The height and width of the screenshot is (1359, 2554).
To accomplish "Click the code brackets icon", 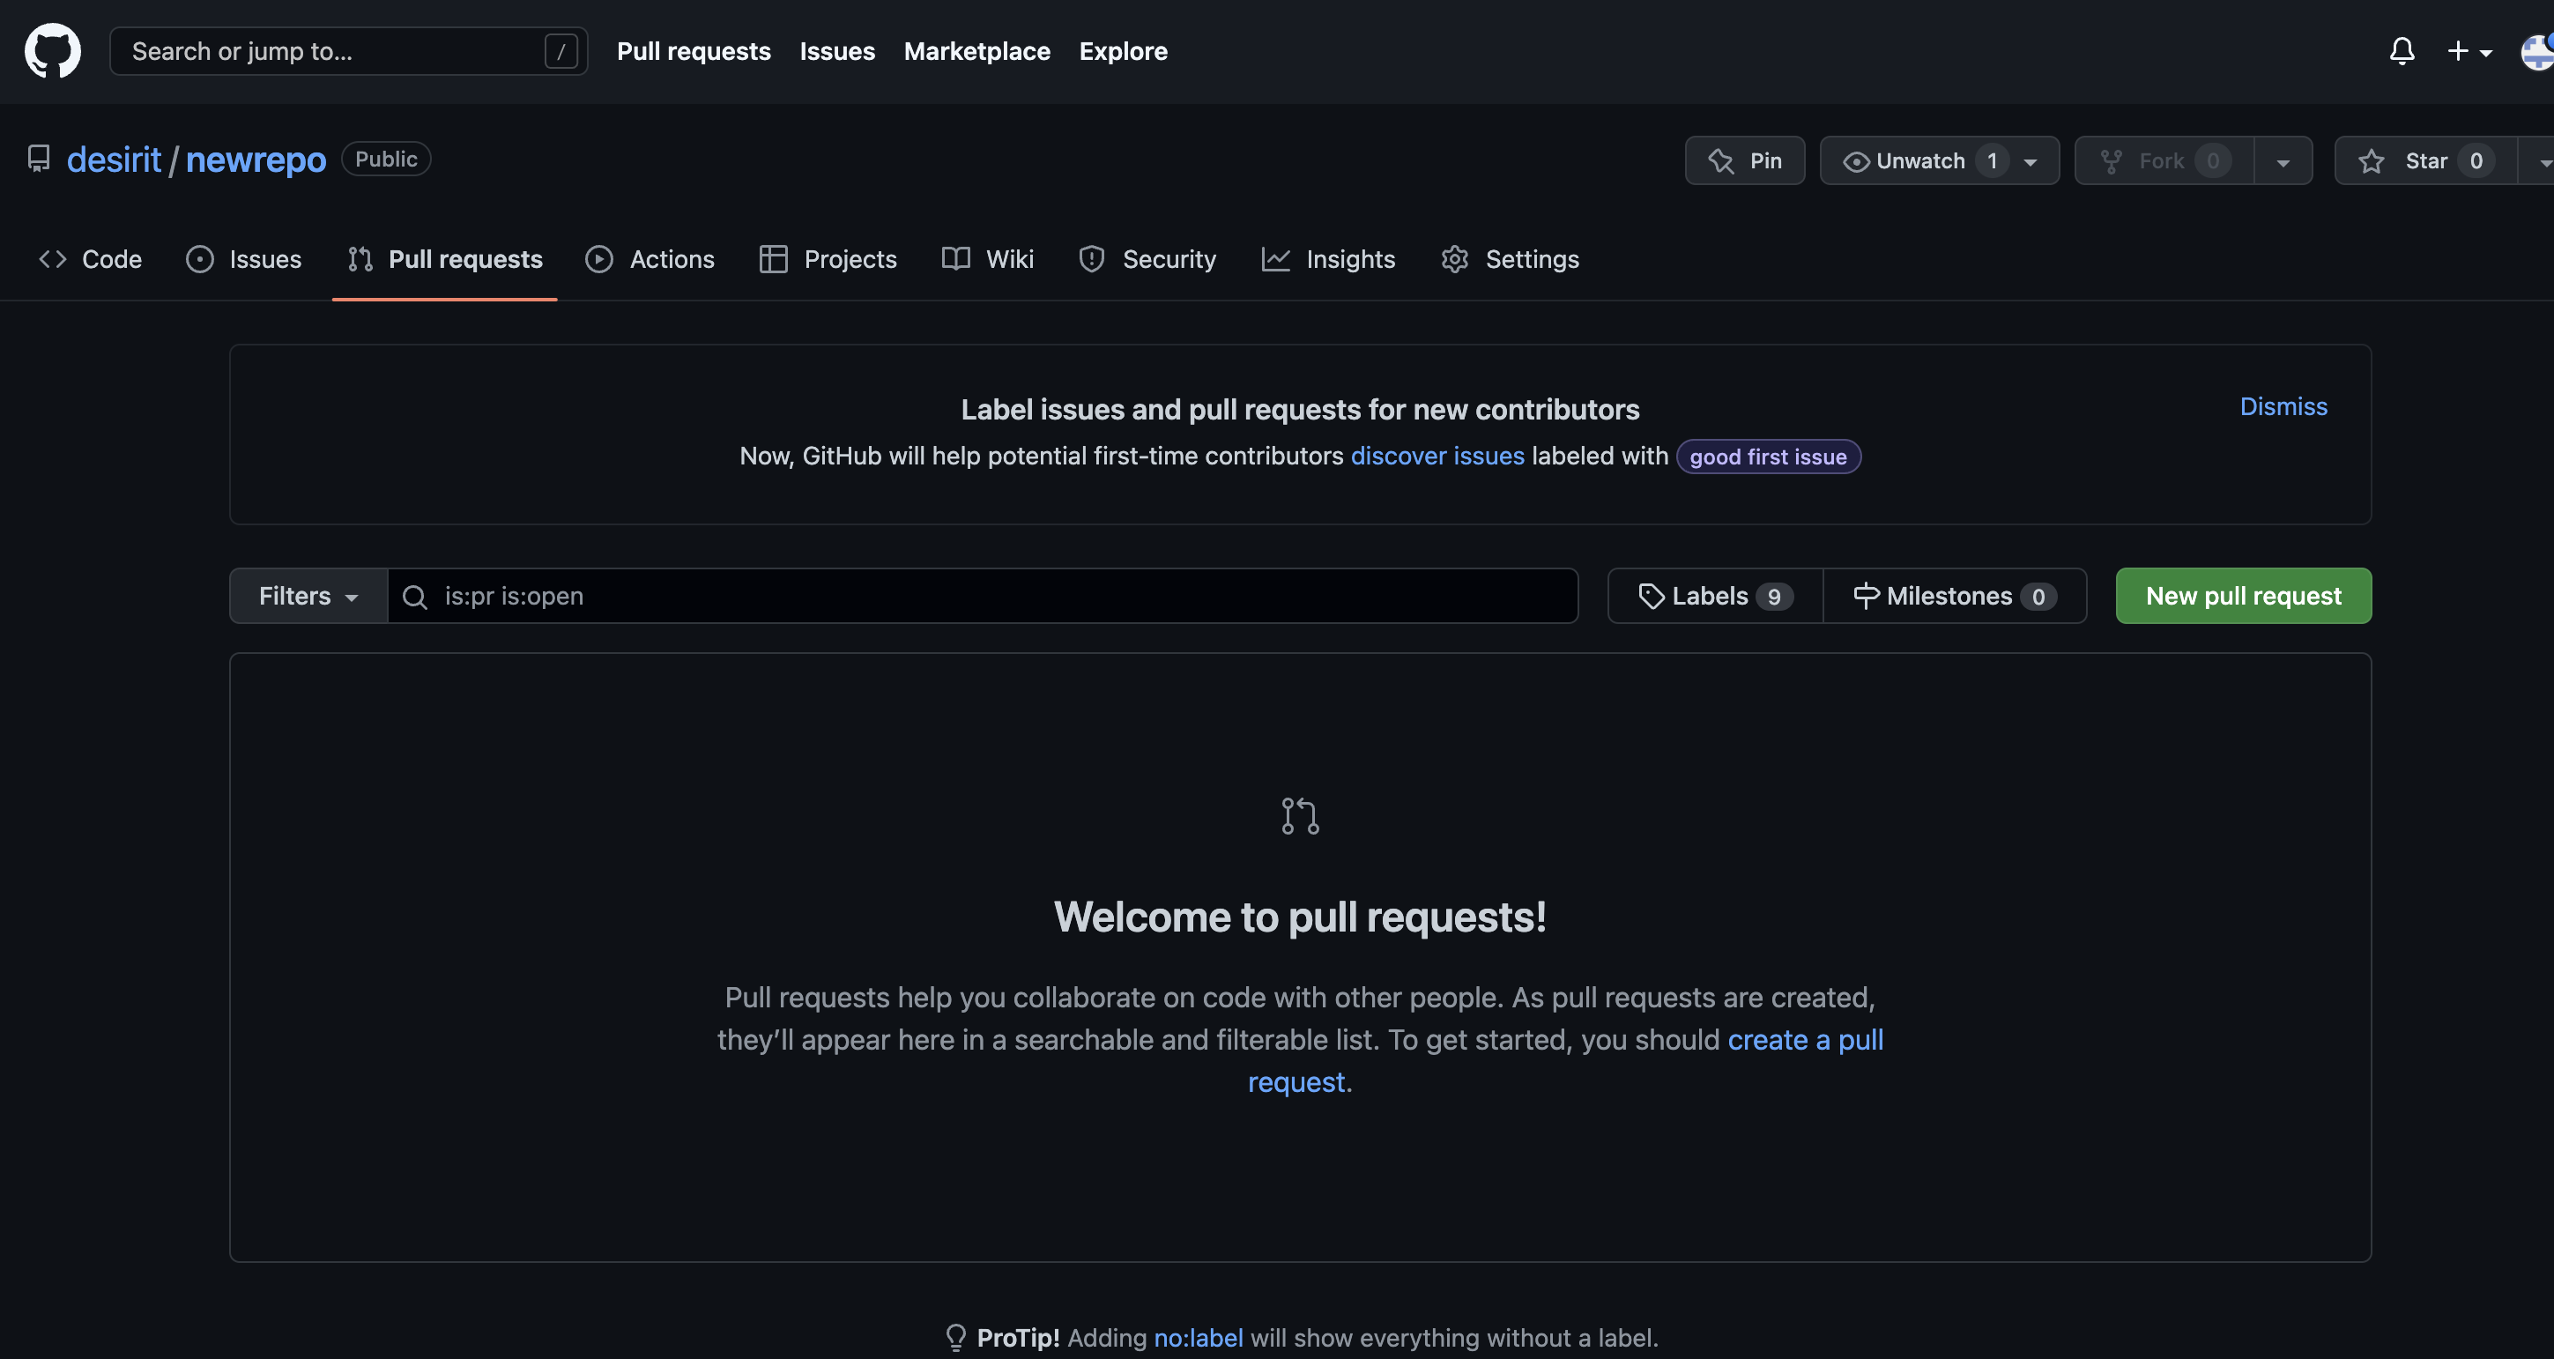I will [x=53, y=259].
